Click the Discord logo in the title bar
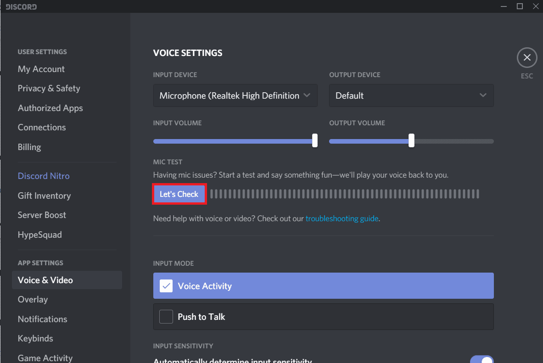The width and height of the screenshot is (543, 363). click(20, 6)
